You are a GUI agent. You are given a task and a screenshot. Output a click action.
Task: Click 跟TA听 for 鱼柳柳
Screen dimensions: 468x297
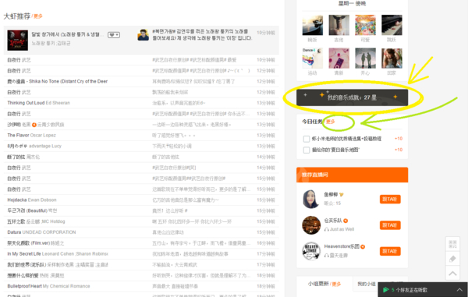390,200
